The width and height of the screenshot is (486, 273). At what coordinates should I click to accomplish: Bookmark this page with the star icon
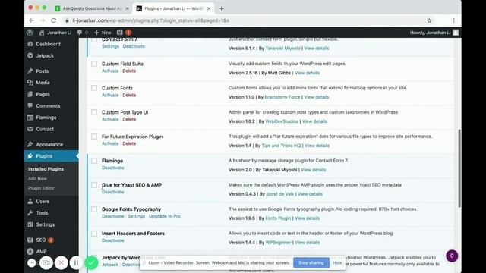click(429, 20)
